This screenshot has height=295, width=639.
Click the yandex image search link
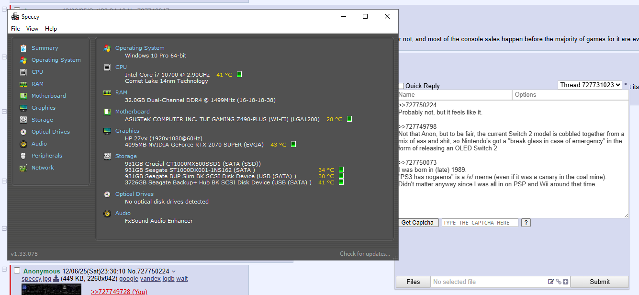[x=150, y=279]
